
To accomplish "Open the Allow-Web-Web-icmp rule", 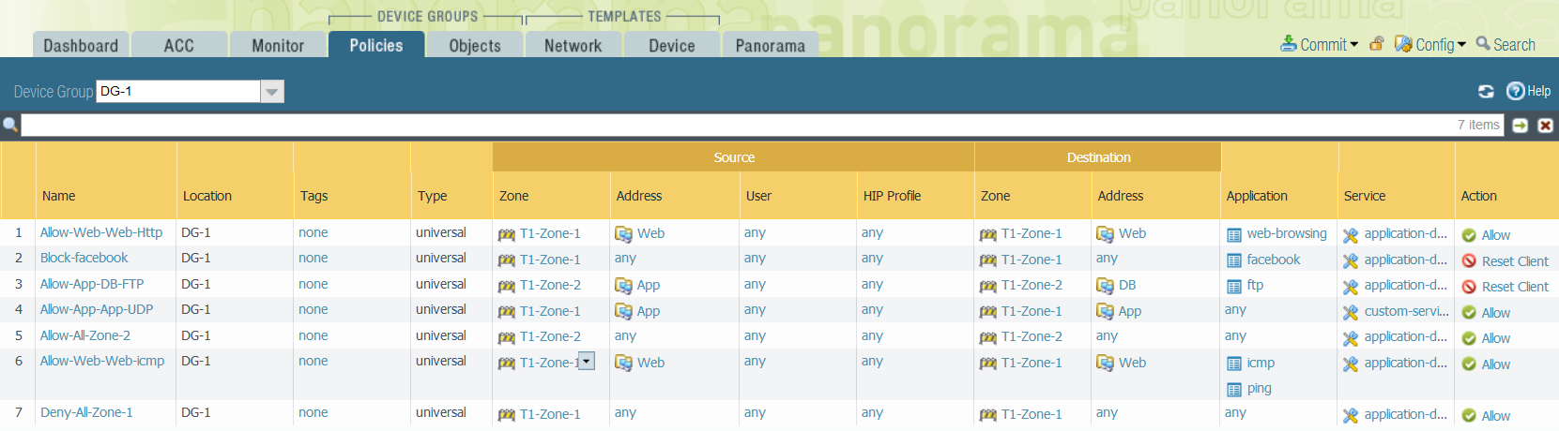I will (x=102, y=361).
